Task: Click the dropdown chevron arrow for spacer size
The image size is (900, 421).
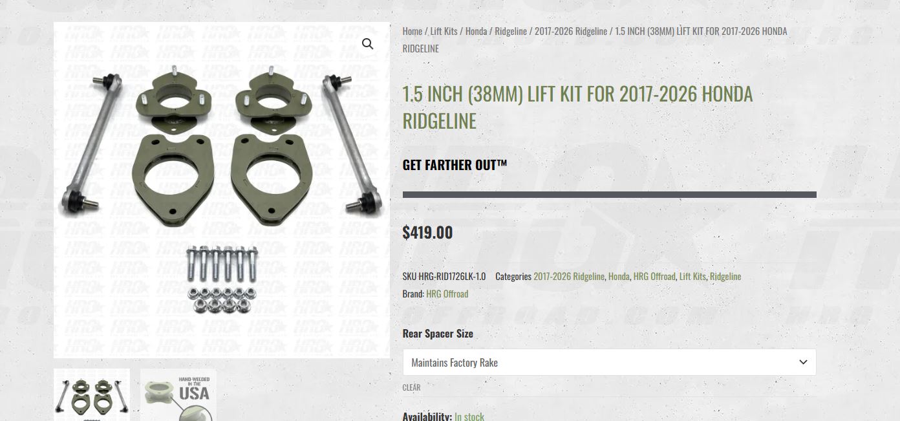Action: tap(803, 362)
